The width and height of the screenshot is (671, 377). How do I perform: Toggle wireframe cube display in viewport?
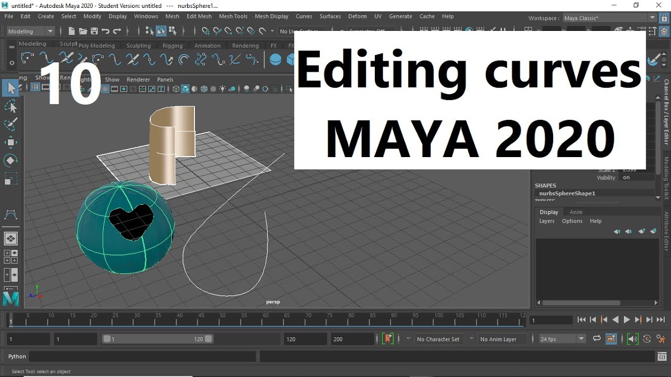(176, 88)
